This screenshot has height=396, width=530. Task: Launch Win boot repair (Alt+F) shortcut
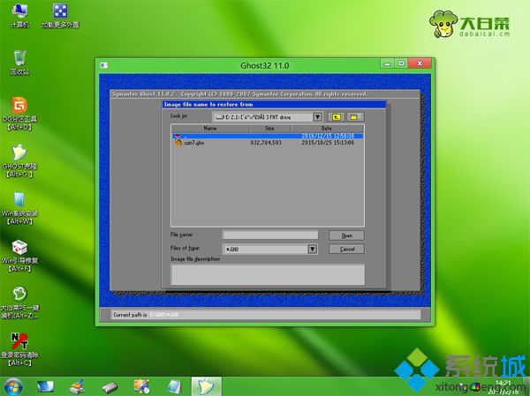click(19, 256)
